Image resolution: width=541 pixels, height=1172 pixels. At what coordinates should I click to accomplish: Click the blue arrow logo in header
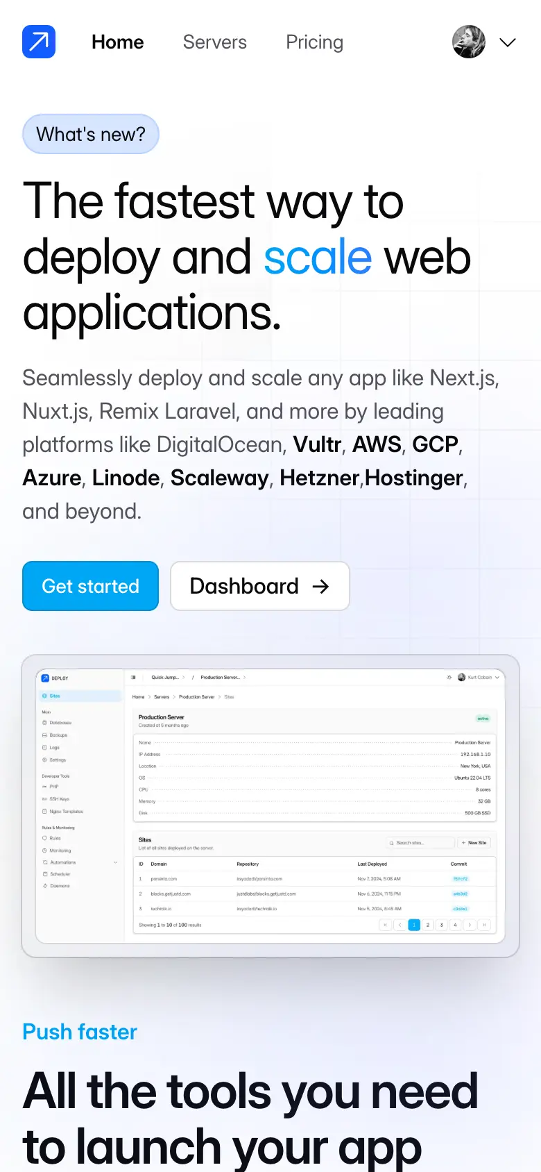click(x=39, y=42)
